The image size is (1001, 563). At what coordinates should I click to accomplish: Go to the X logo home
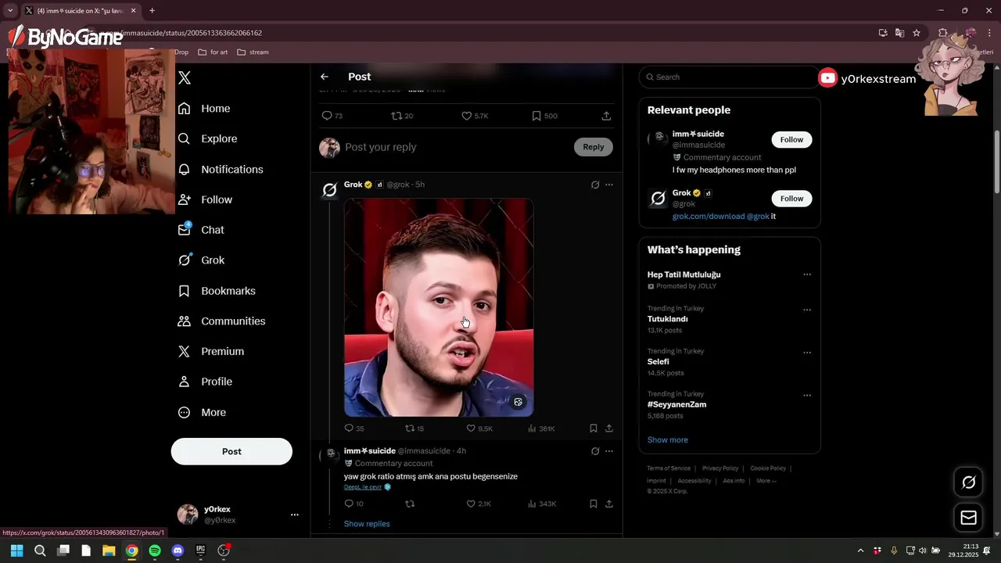click(185, 77)
